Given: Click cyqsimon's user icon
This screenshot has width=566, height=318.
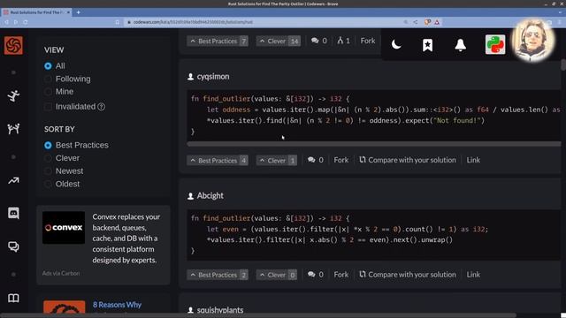Looking at the screenshot, I should 191,77.
